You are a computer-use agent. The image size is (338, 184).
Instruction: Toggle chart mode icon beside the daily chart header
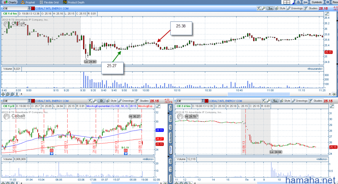[x=158, y=106]
